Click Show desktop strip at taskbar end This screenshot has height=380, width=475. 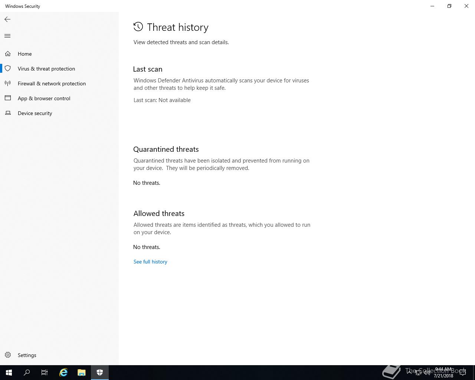point(474,373)
